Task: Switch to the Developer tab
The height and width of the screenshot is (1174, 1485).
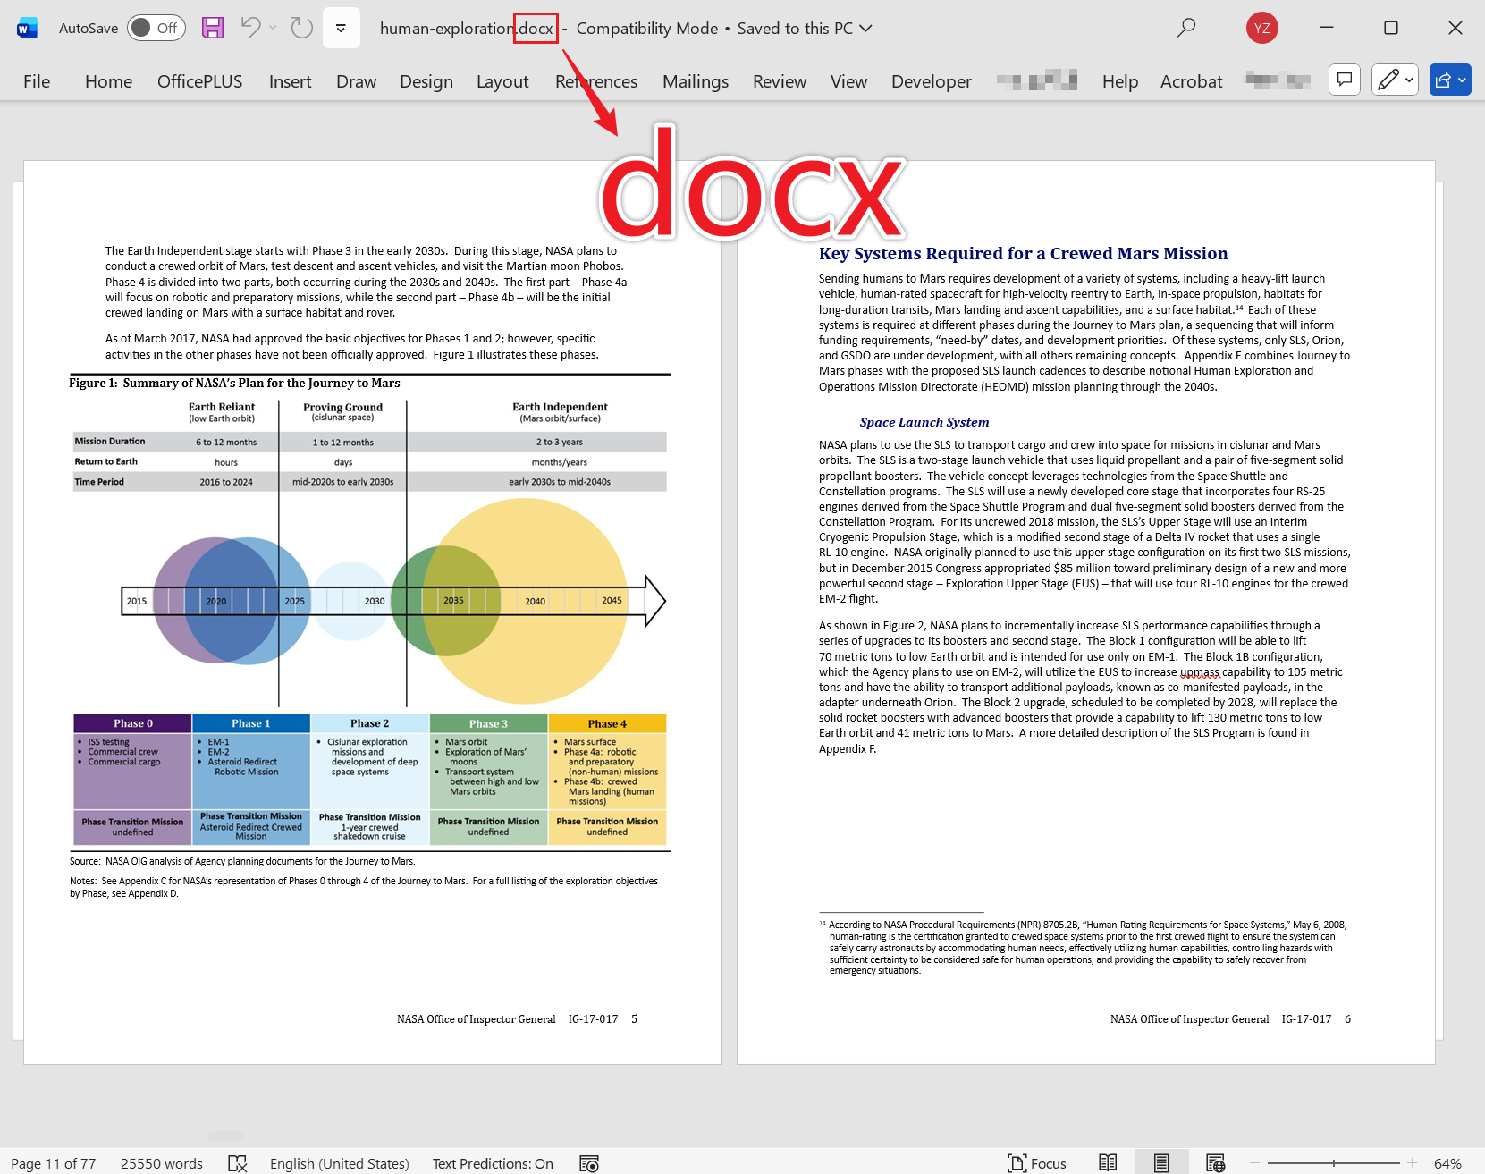Action: pos(931,81)
